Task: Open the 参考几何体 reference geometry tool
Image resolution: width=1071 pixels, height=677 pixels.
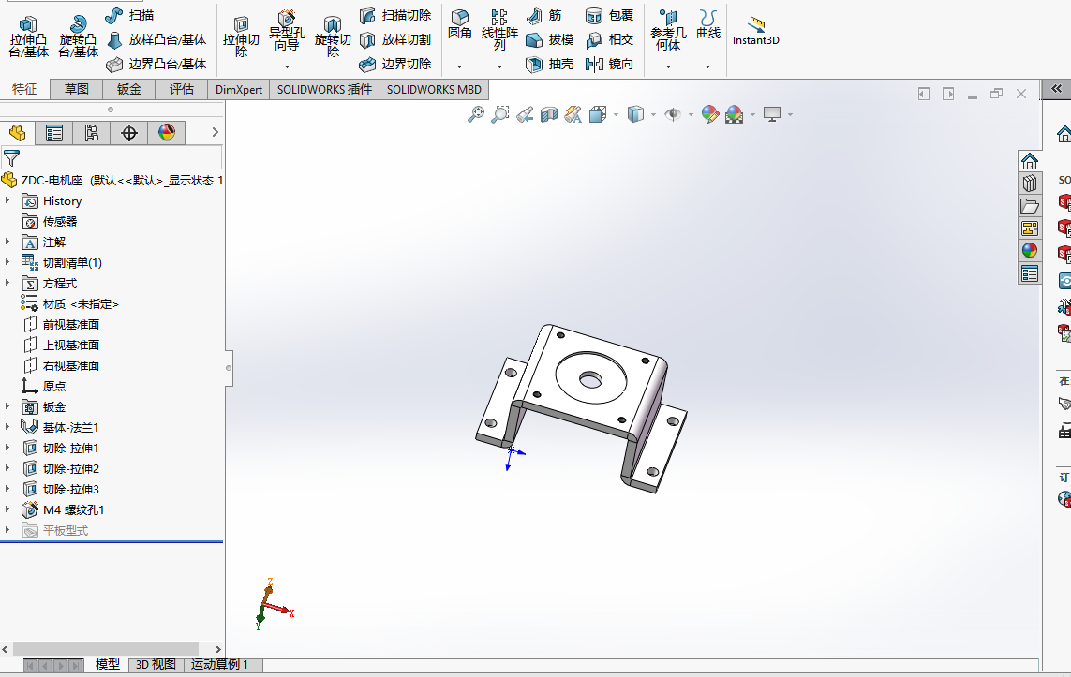Action: pos(668,30)
